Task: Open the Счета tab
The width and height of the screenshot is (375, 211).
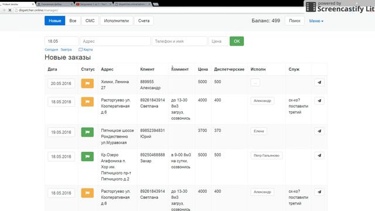Action: click(x=144, y=21)
